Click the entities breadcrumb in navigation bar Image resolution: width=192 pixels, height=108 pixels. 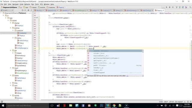point(42,7)
